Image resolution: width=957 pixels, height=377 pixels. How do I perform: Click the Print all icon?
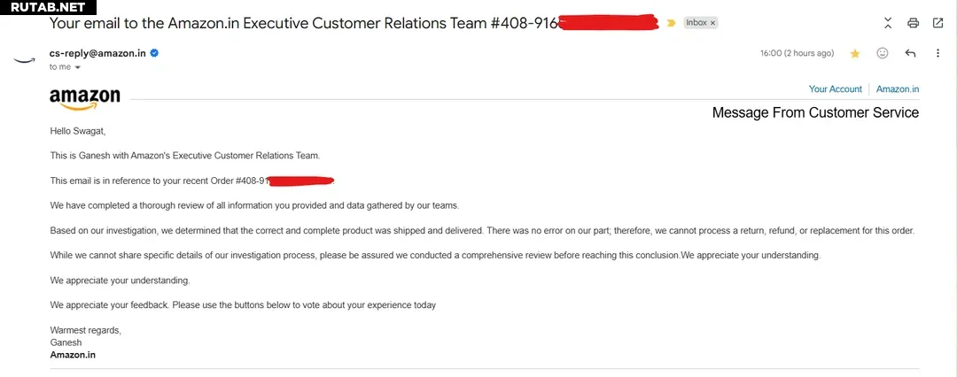coord(914,22)
